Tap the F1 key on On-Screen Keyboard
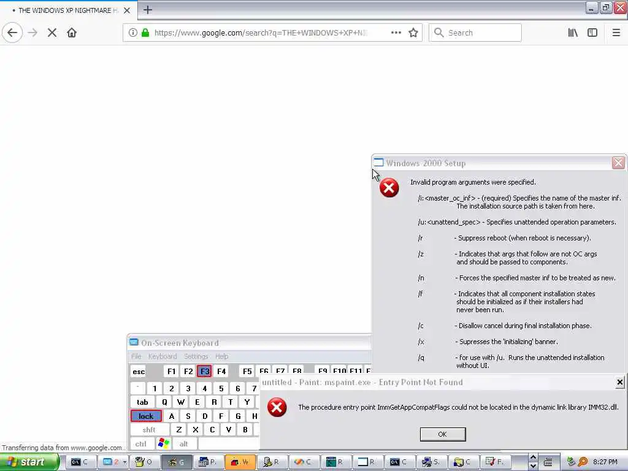The height and width of the screenshot is (471, 628). pyautogui.click(x=172, y=371)
